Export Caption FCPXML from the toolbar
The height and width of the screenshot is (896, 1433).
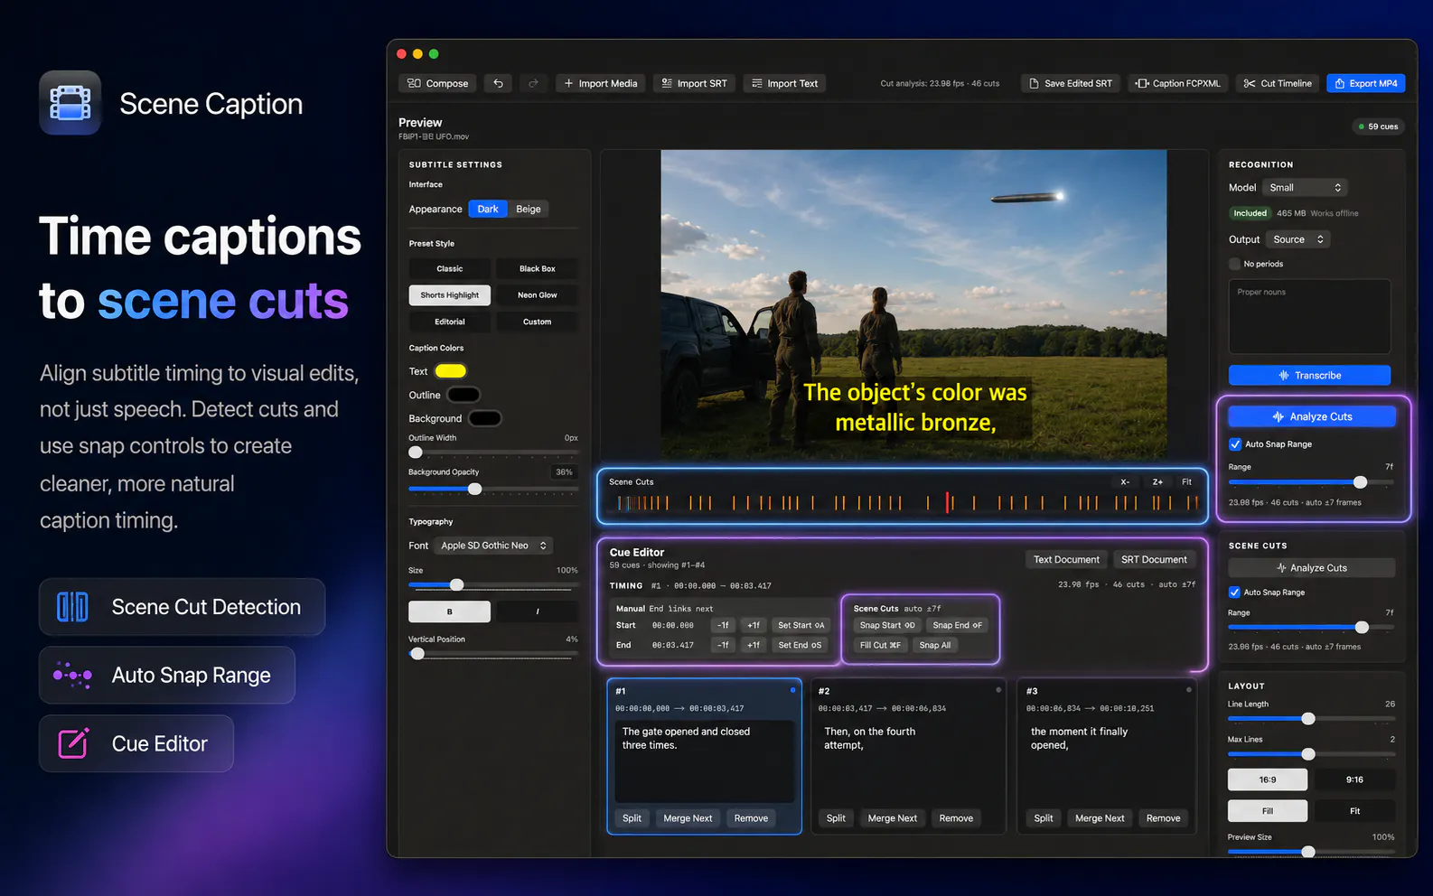click(1178, 83)
